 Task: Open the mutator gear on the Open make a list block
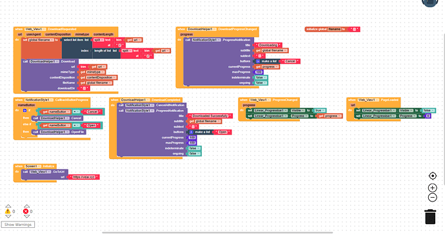191,132
